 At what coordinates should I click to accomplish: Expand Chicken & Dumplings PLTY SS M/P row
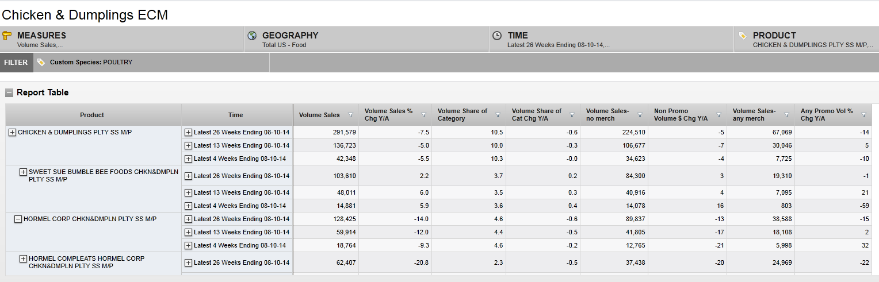(12, 132)
